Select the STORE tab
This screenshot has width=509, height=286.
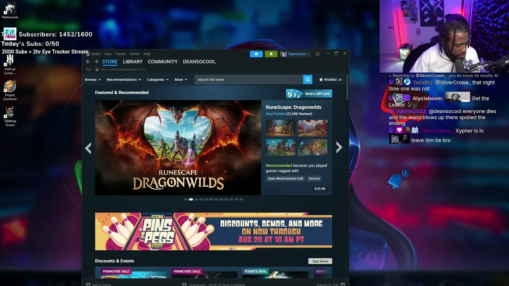point(110,62)
